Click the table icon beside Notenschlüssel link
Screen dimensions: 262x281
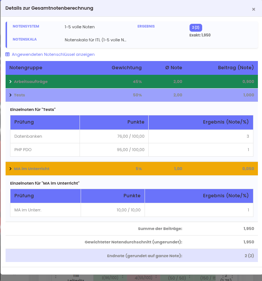(7, 54)
